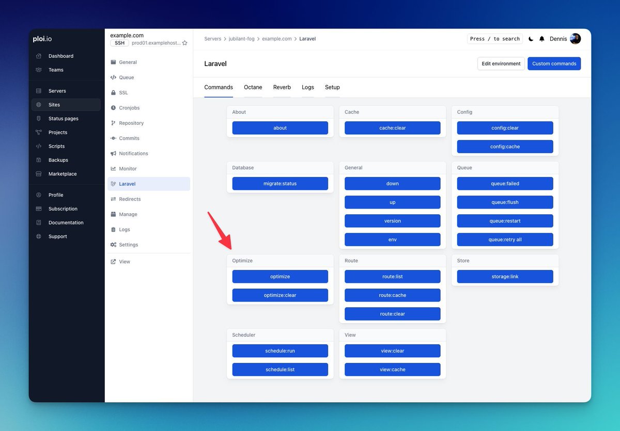
Task: Click the Backups icon in sidebar
Action: 39,160
